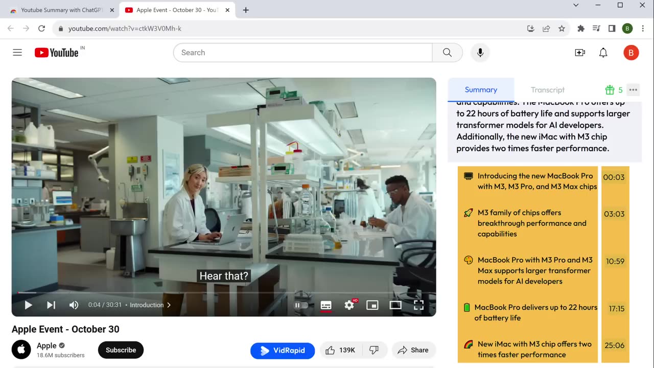654x368 pixels.
Task: Select 'supports larger transformer models' summary item
Action: click(535, 270)
